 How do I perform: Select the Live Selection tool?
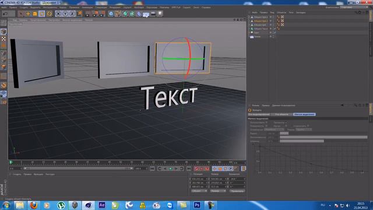point(21,14)
